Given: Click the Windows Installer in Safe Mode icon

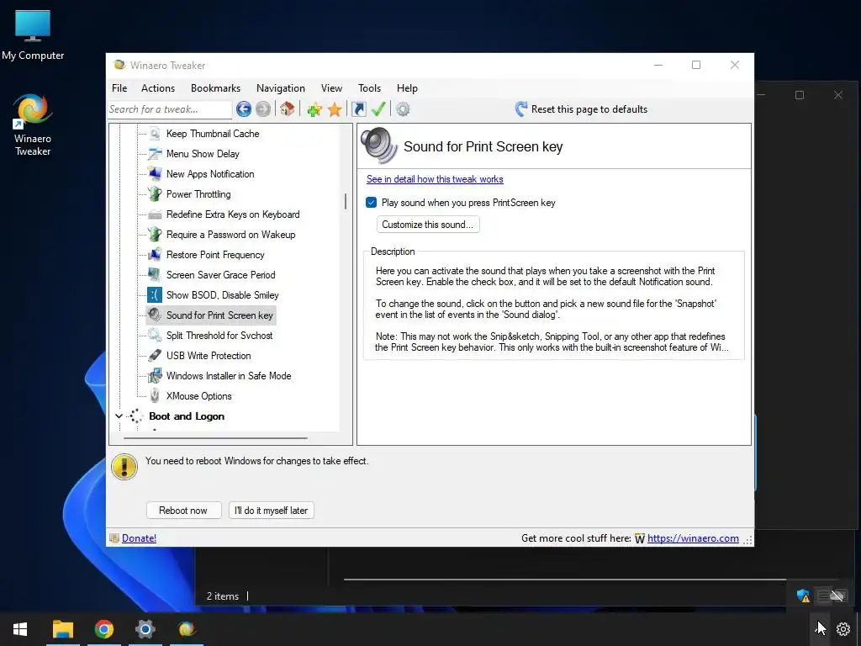Looking at the screenshot, I should point(155,376).
